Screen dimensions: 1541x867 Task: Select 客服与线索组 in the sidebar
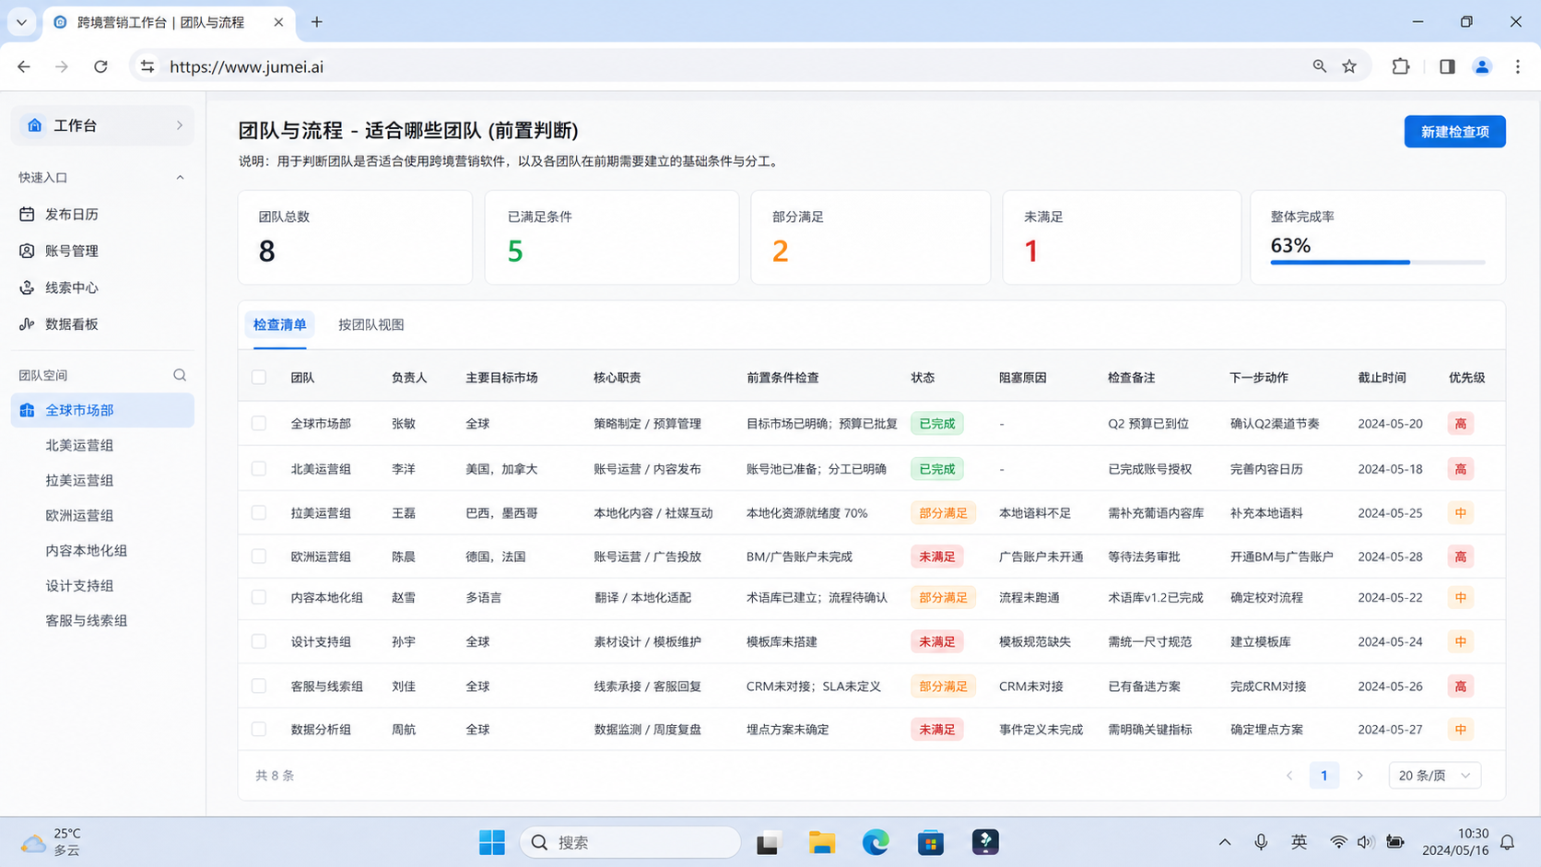86,620
